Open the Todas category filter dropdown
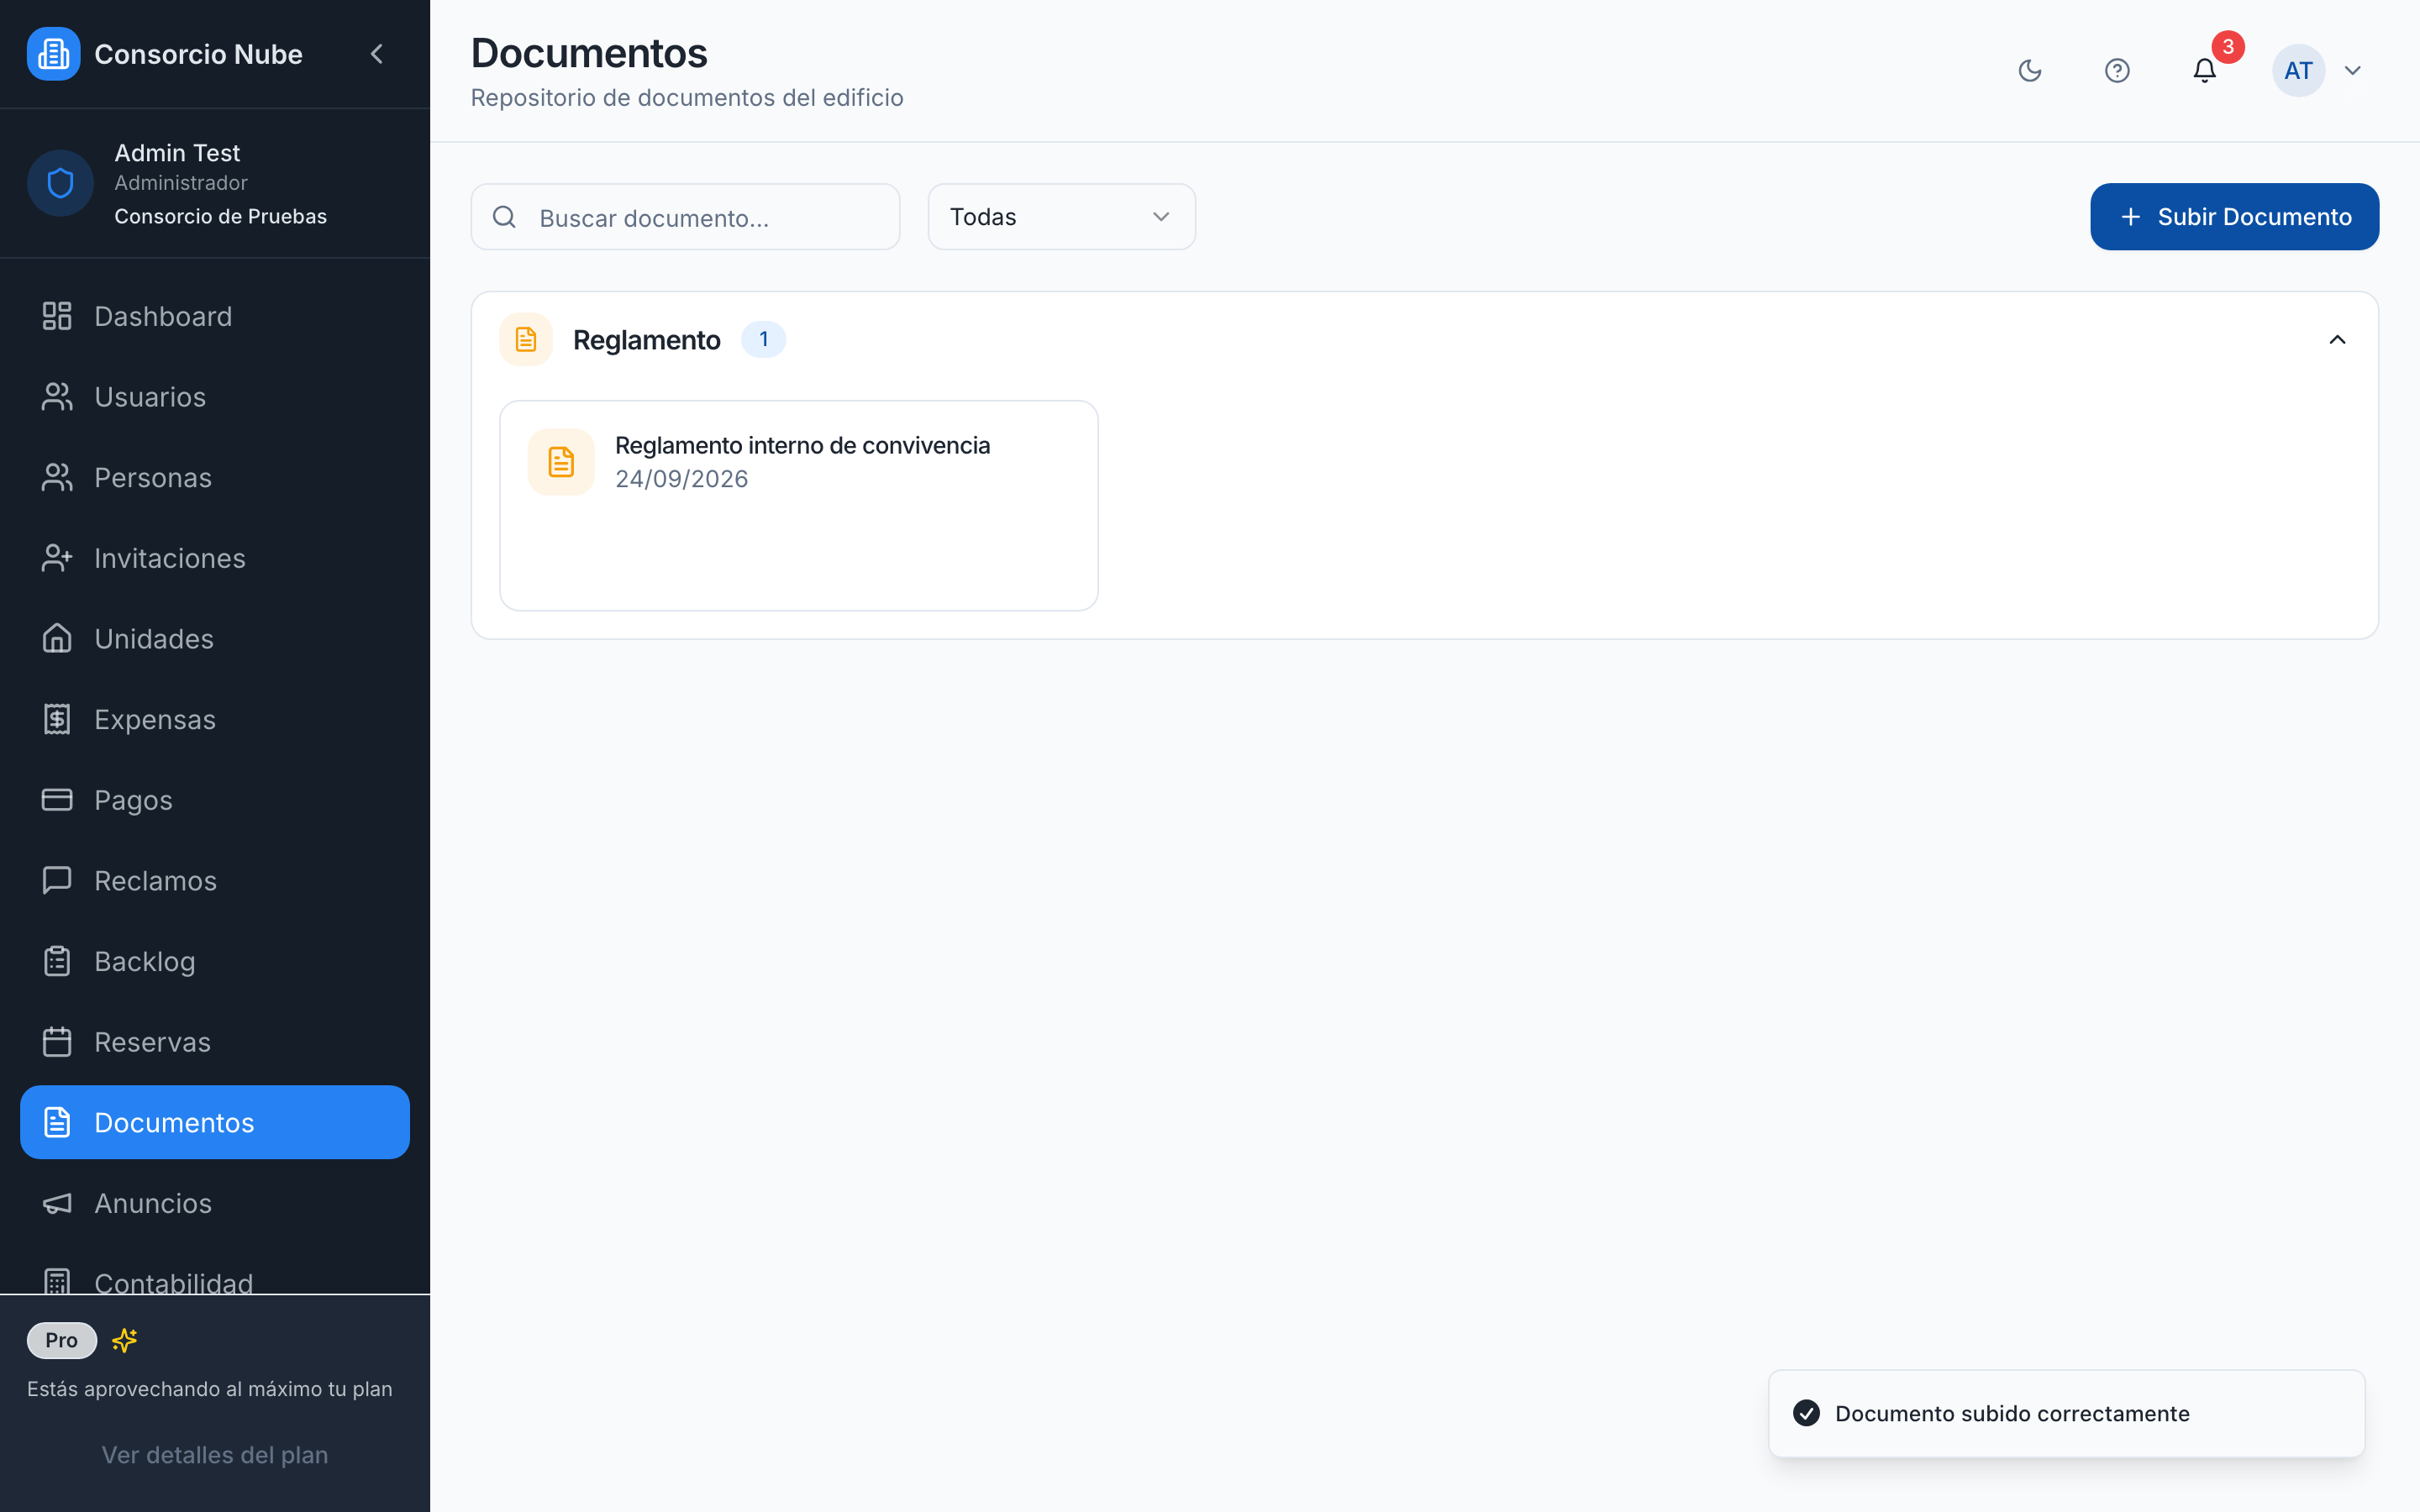Image resolution: width=2420 pixels, height=1512 pixels. [1061, 217]
